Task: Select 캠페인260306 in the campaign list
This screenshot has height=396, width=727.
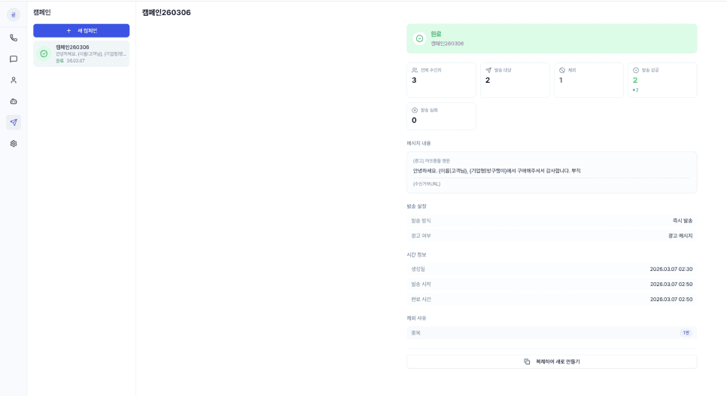Action: pos(81,53)
